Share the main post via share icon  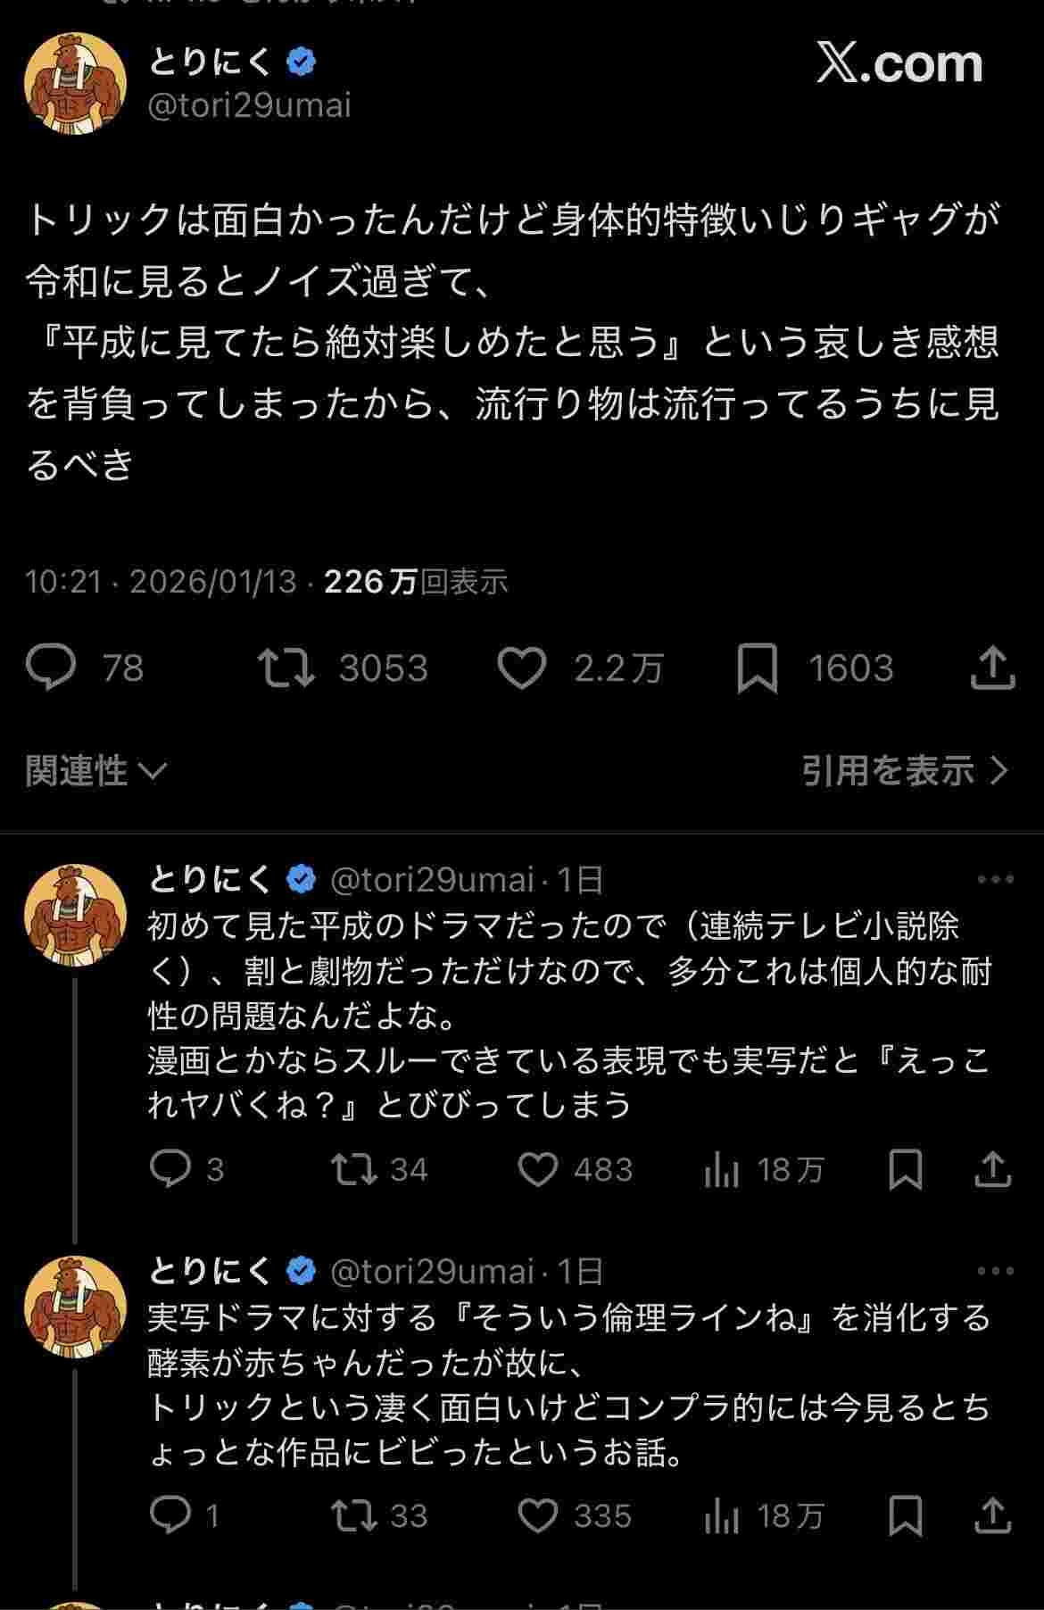[x=992, y=668]
